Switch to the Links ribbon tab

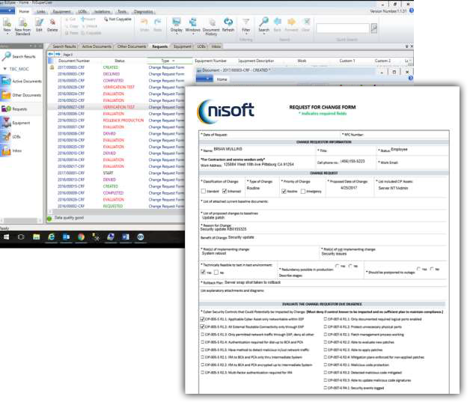coord(41,11)
